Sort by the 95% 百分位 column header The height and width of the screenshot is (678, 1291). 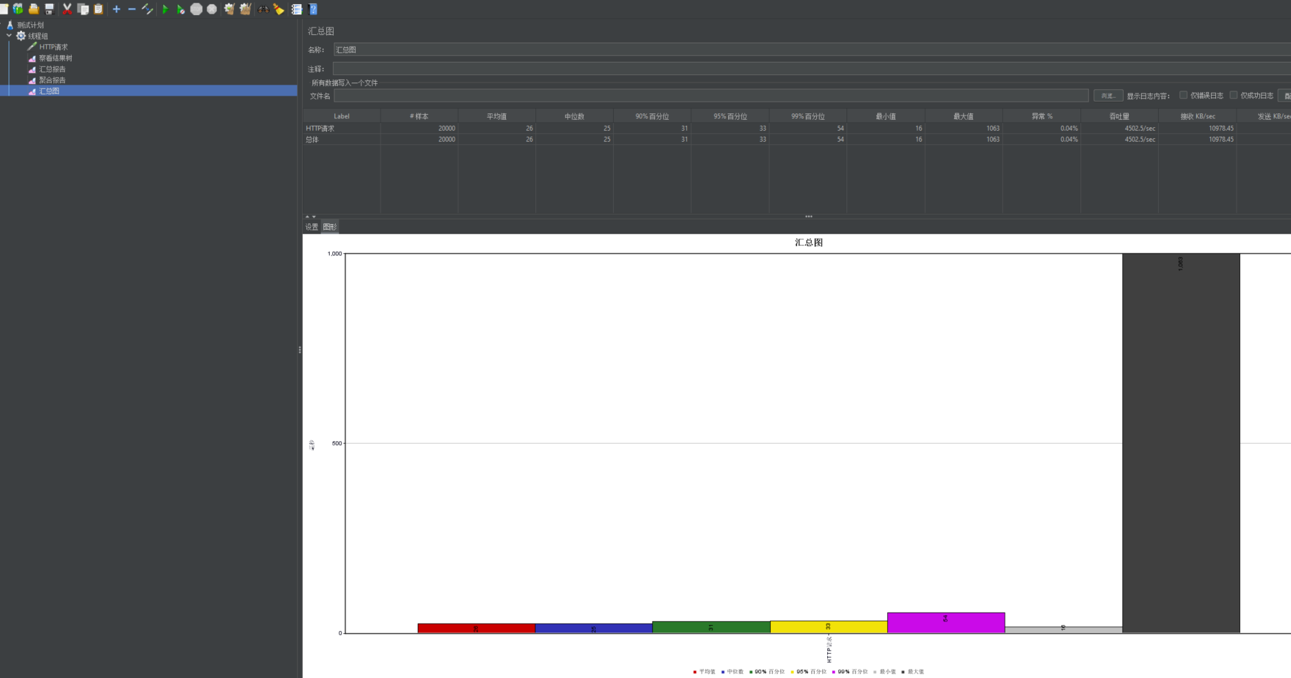(x=730, y=116)
